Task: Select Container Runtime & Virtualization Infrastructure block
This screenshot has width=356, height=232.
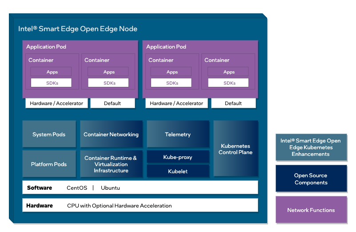Action: [111, 164]
